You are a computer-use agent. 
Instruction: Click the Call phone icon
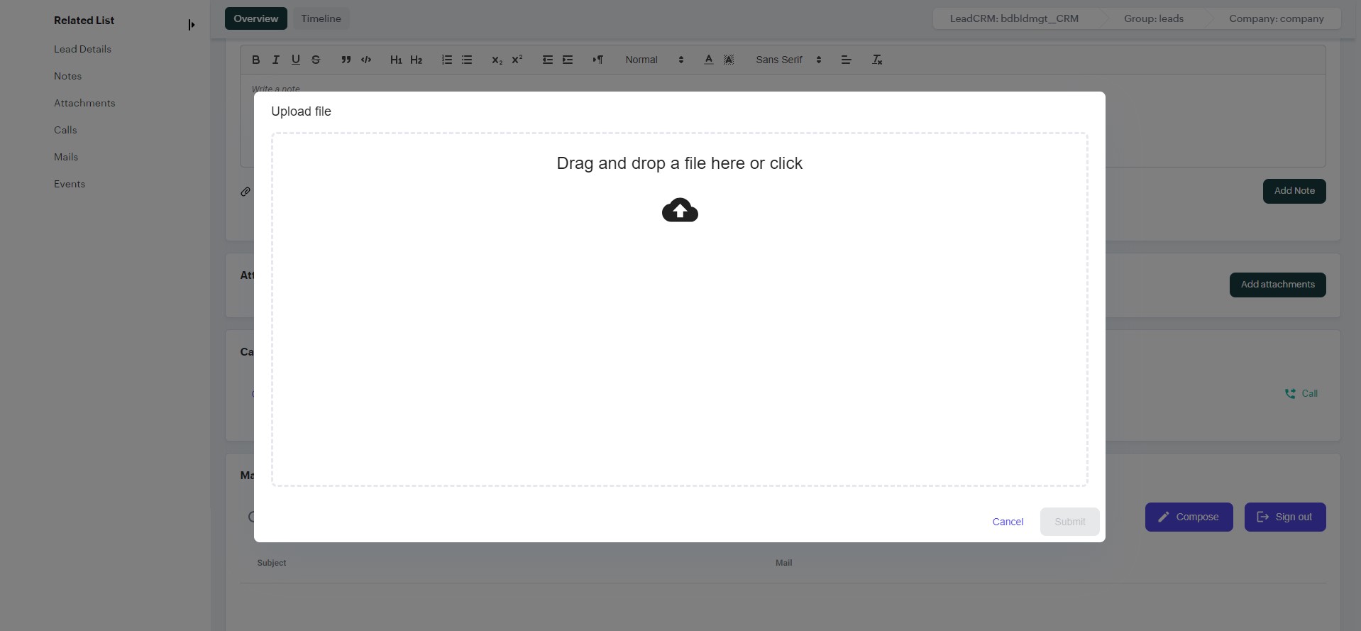pyautogui.click(x=1290, y=393)
